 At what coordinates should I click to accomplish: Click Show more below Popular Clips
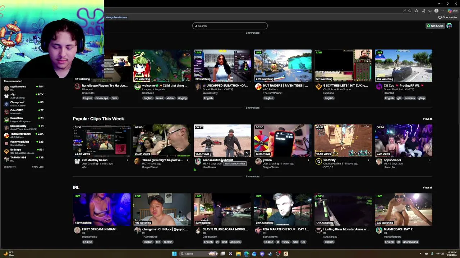(252, 176)
